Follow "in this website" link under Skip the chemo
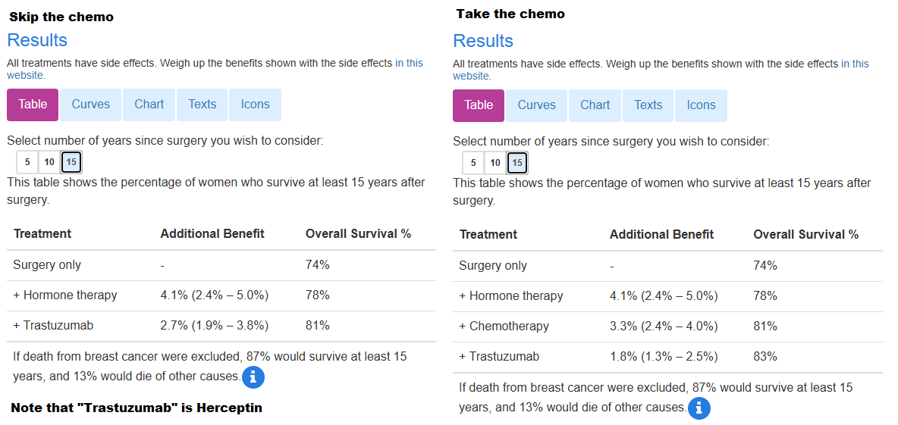Image resolution: width=898 pixels, height=425 pixels. coord(409,64)
